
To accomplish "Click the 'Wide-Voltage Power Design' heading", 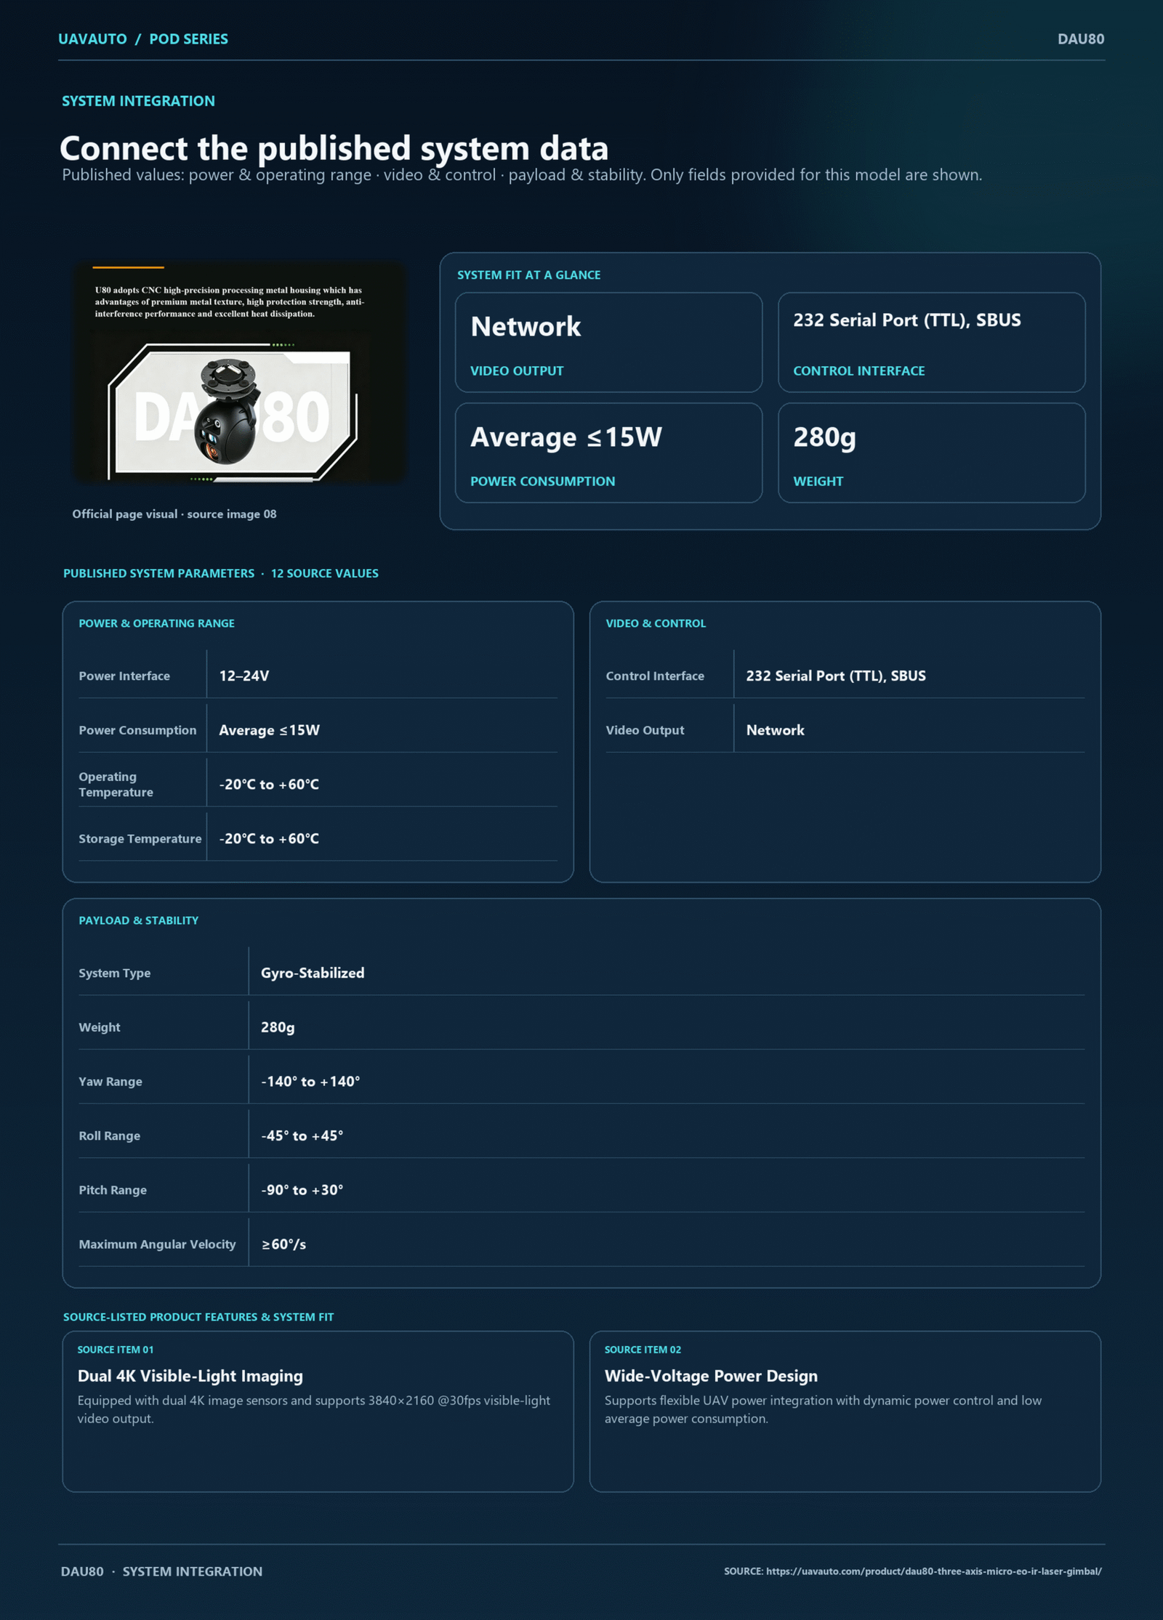I will [x=711, y=1376].
